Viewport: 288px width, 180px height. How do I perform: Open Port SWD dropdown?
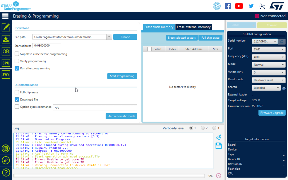(x=269, y=49)
